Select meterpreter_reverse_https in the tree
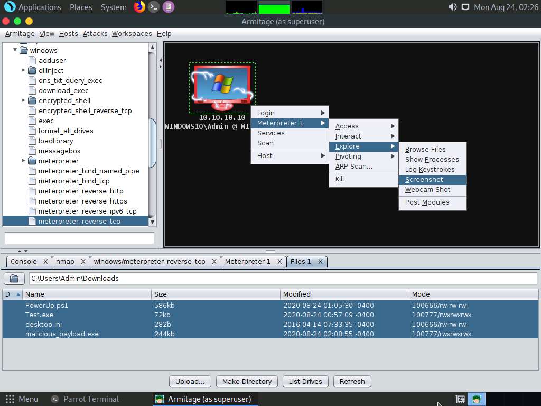The width and height of the screenshot is (541, 406). tap(82, 201)
